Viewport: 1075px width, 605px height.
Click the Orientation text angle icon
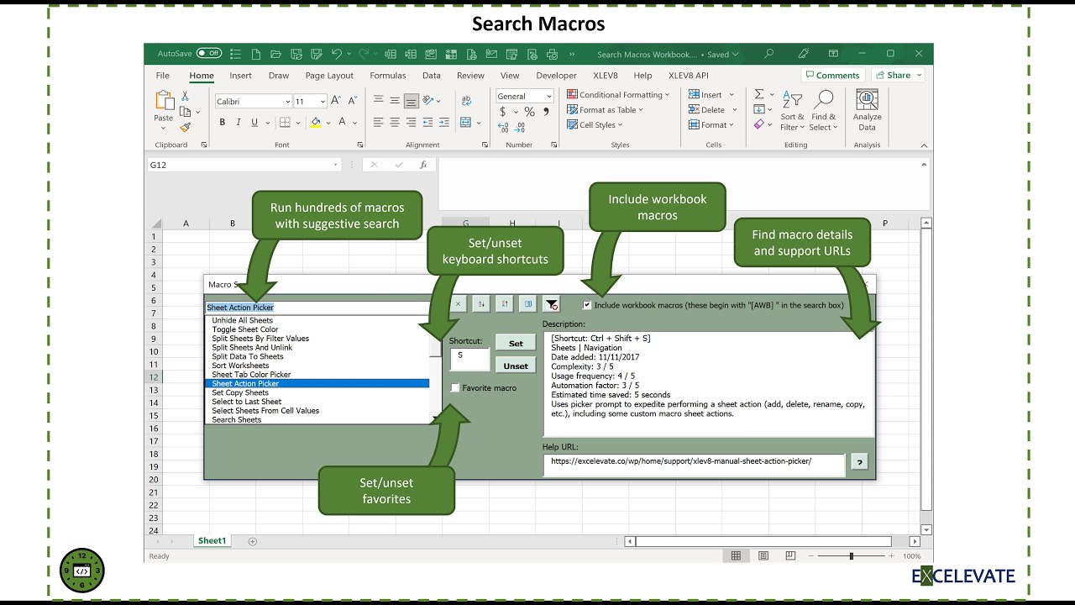[x=428, y=101]
